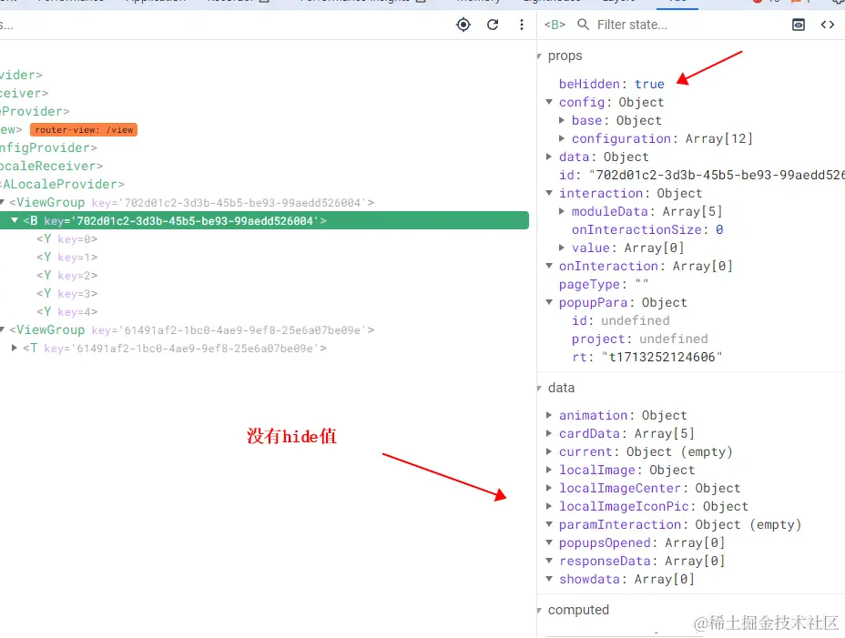This screenshot has width=845, height=638.
Task: Expand the moduleData Array[5] property
Action: (562, 211)
